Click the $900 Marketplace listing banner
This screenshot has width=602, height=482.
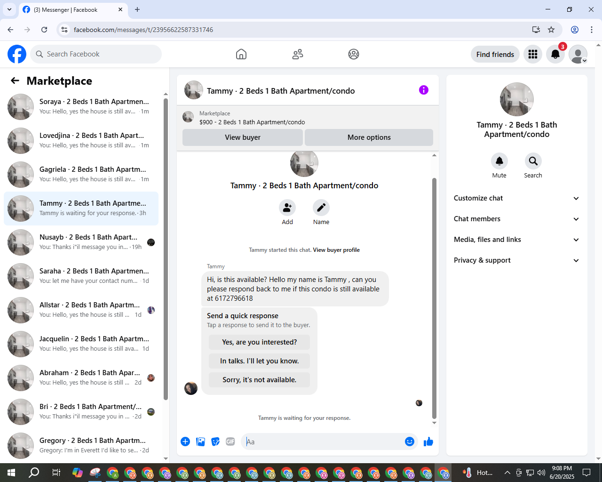308,118
